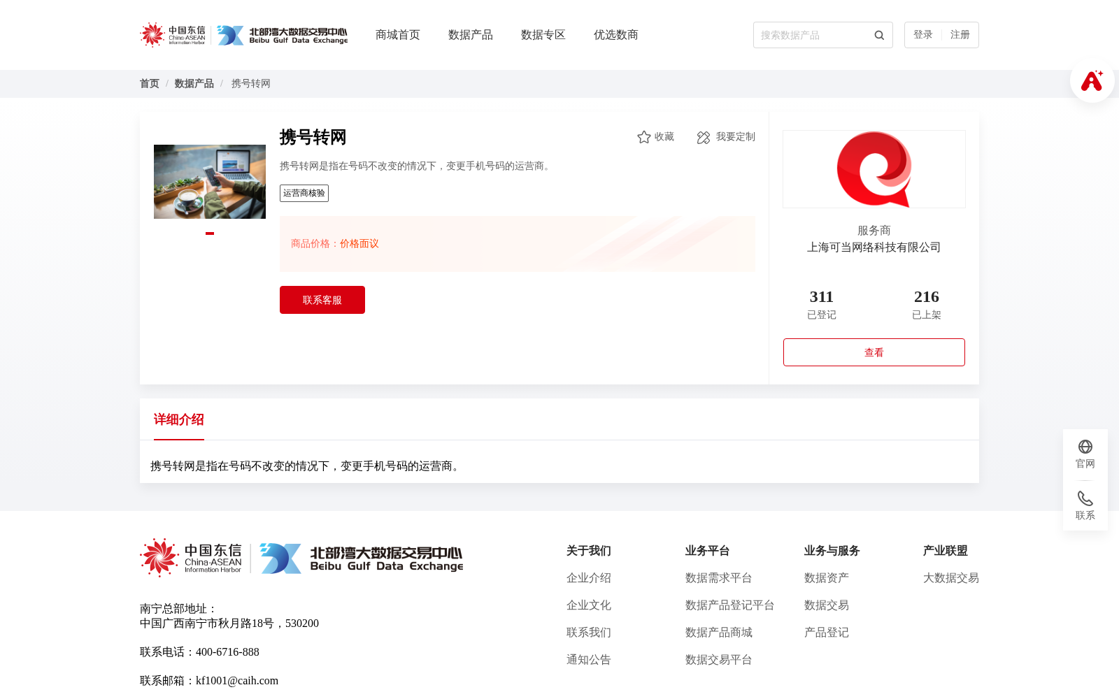Click the red carousel indicator under photo
This screenshot has width=1119, height=699.
[210, 233]
